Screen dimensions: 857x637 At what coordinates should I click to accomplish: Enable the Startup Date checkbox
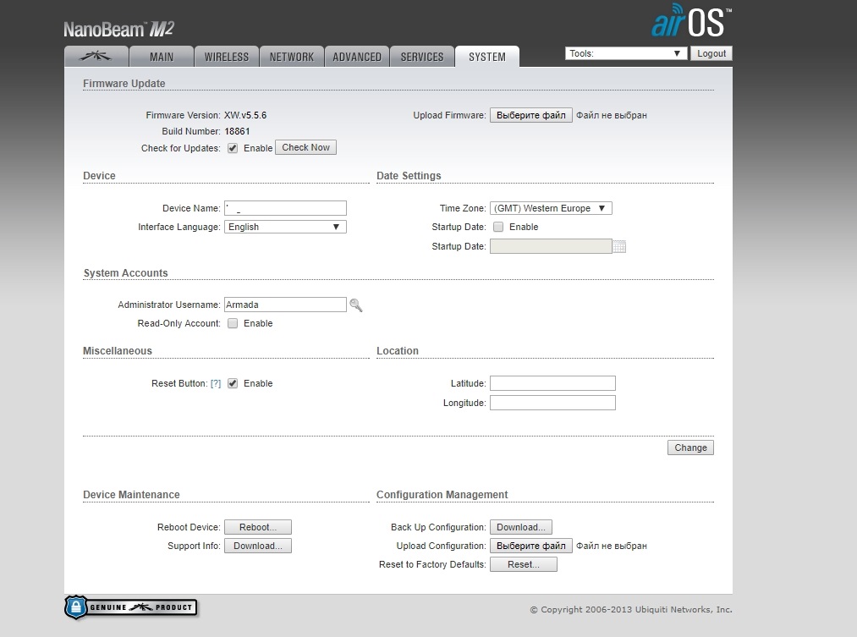click(x=498, y=227)
